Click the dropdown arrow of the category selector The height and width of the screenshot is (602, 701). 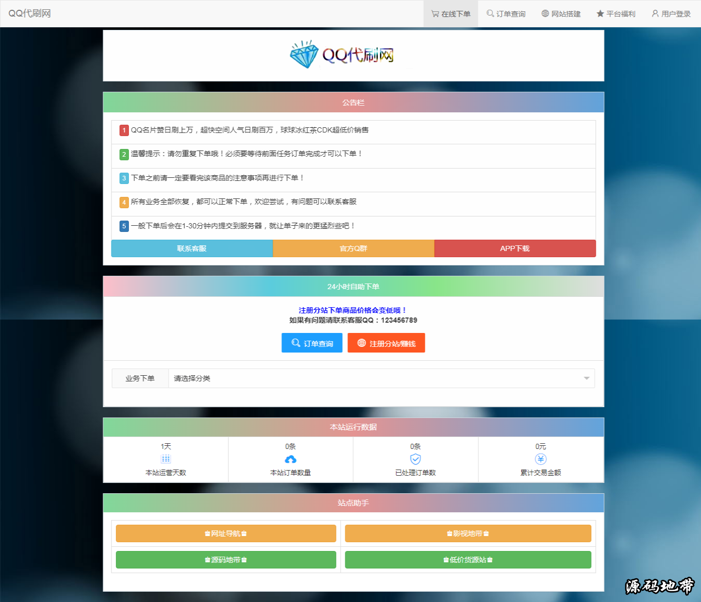[586, 378]
